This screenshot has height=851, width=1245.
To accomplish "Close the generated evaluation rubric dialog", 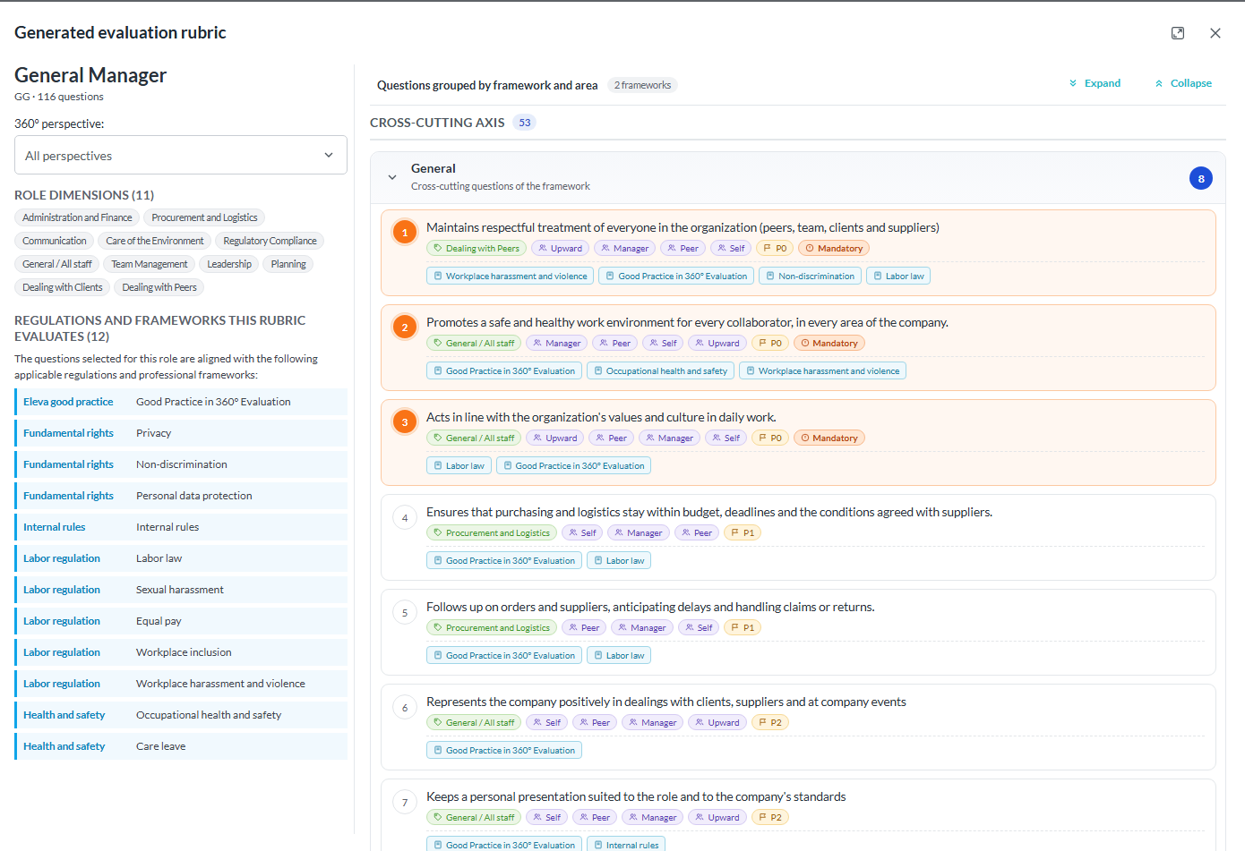I will click(x=1215, y=33).
